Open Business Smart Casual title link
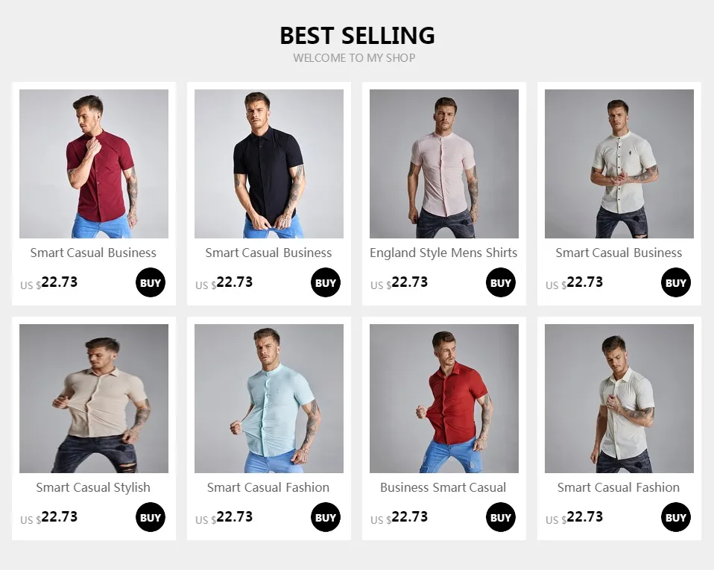The height and width of the screenshot is (570, 714). pos(443,487)
